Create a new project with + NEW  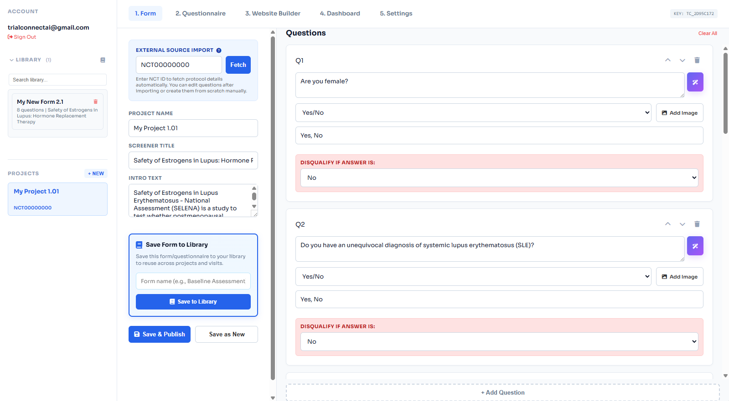96,173
